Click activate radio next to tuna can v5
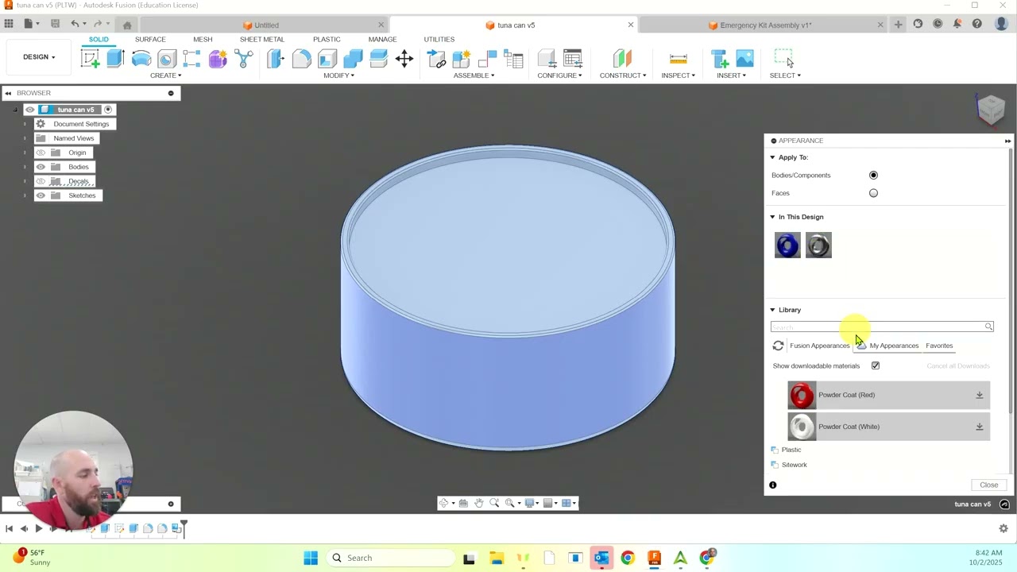Viewport: 1017px width, 572px height. tap(108, 110)
